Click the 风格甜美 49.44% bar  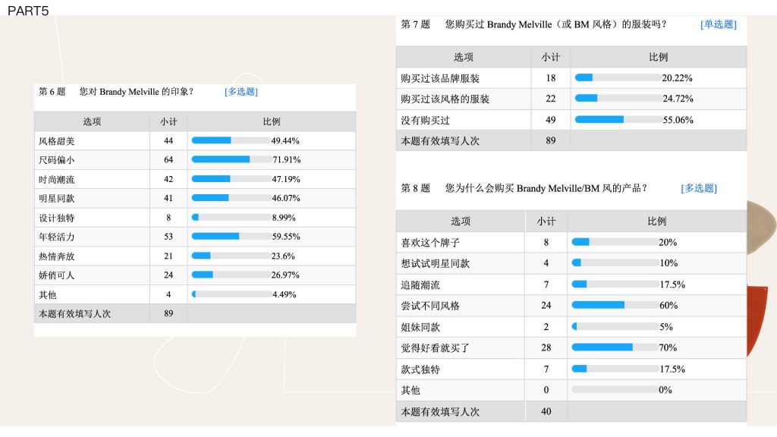(231, 140)
